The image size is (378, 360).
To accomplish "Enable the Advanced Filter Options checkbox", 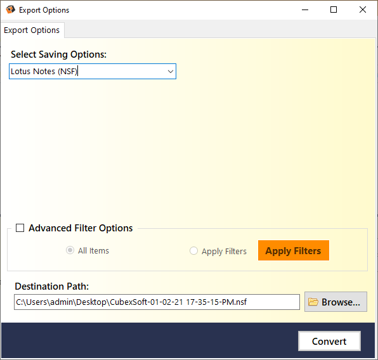I will 20,228.
